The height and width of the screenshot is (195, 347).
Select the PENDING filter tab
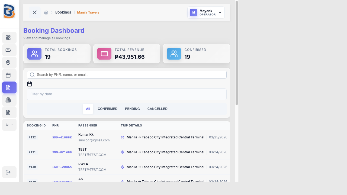pos(132,109)
